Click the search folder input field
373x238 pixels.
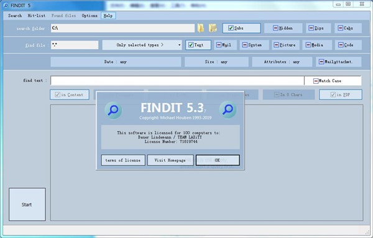[x=122, y=28]
